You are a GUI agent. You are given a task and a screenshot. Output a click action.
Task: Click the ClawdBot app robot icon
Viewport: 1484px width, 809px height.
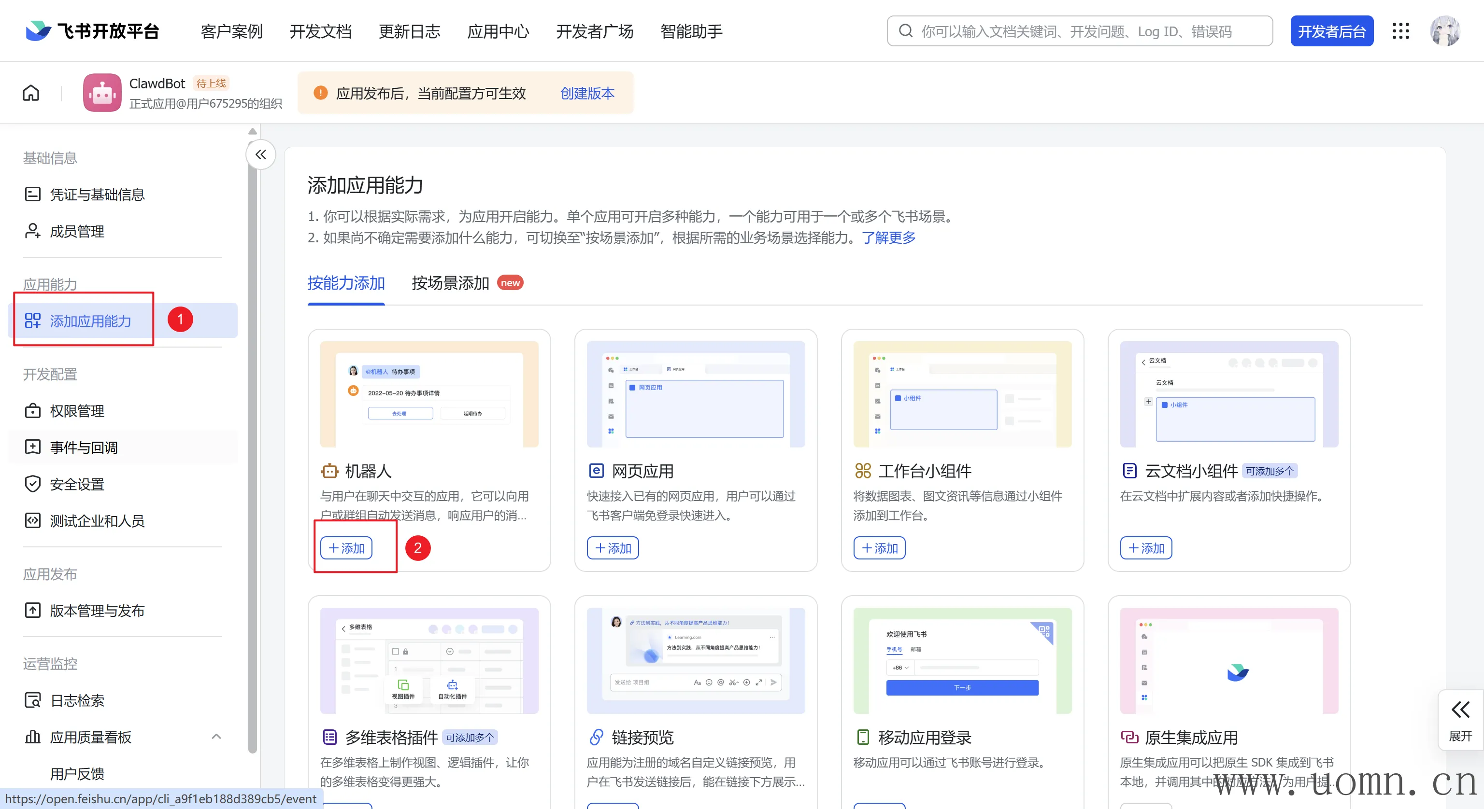point(102,93)
